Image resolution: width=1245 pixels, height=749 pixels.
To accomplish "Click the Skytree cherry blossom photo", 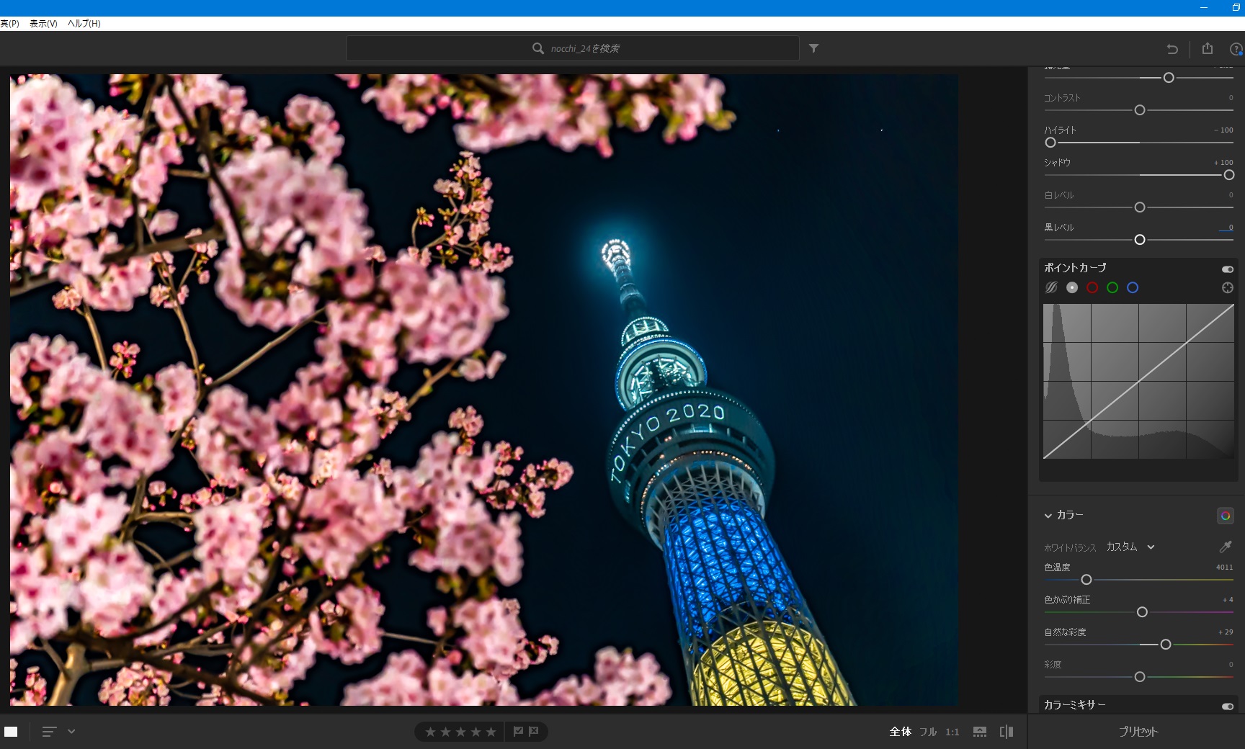I will pos(484,390).
